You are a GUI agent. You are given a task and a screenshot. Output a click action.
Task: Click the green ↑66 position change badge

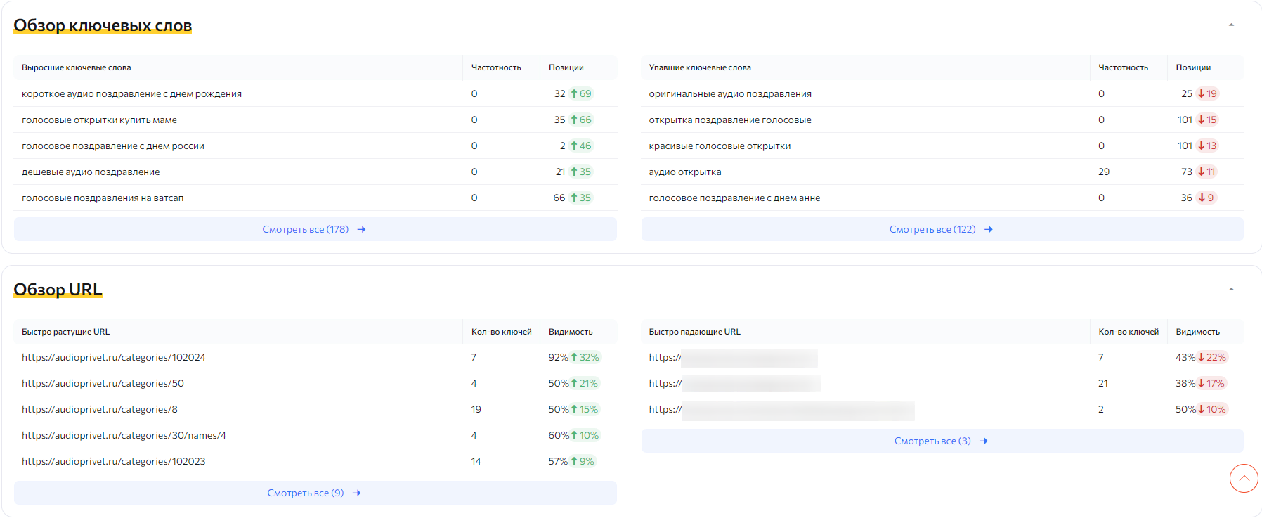pos(581,120)
